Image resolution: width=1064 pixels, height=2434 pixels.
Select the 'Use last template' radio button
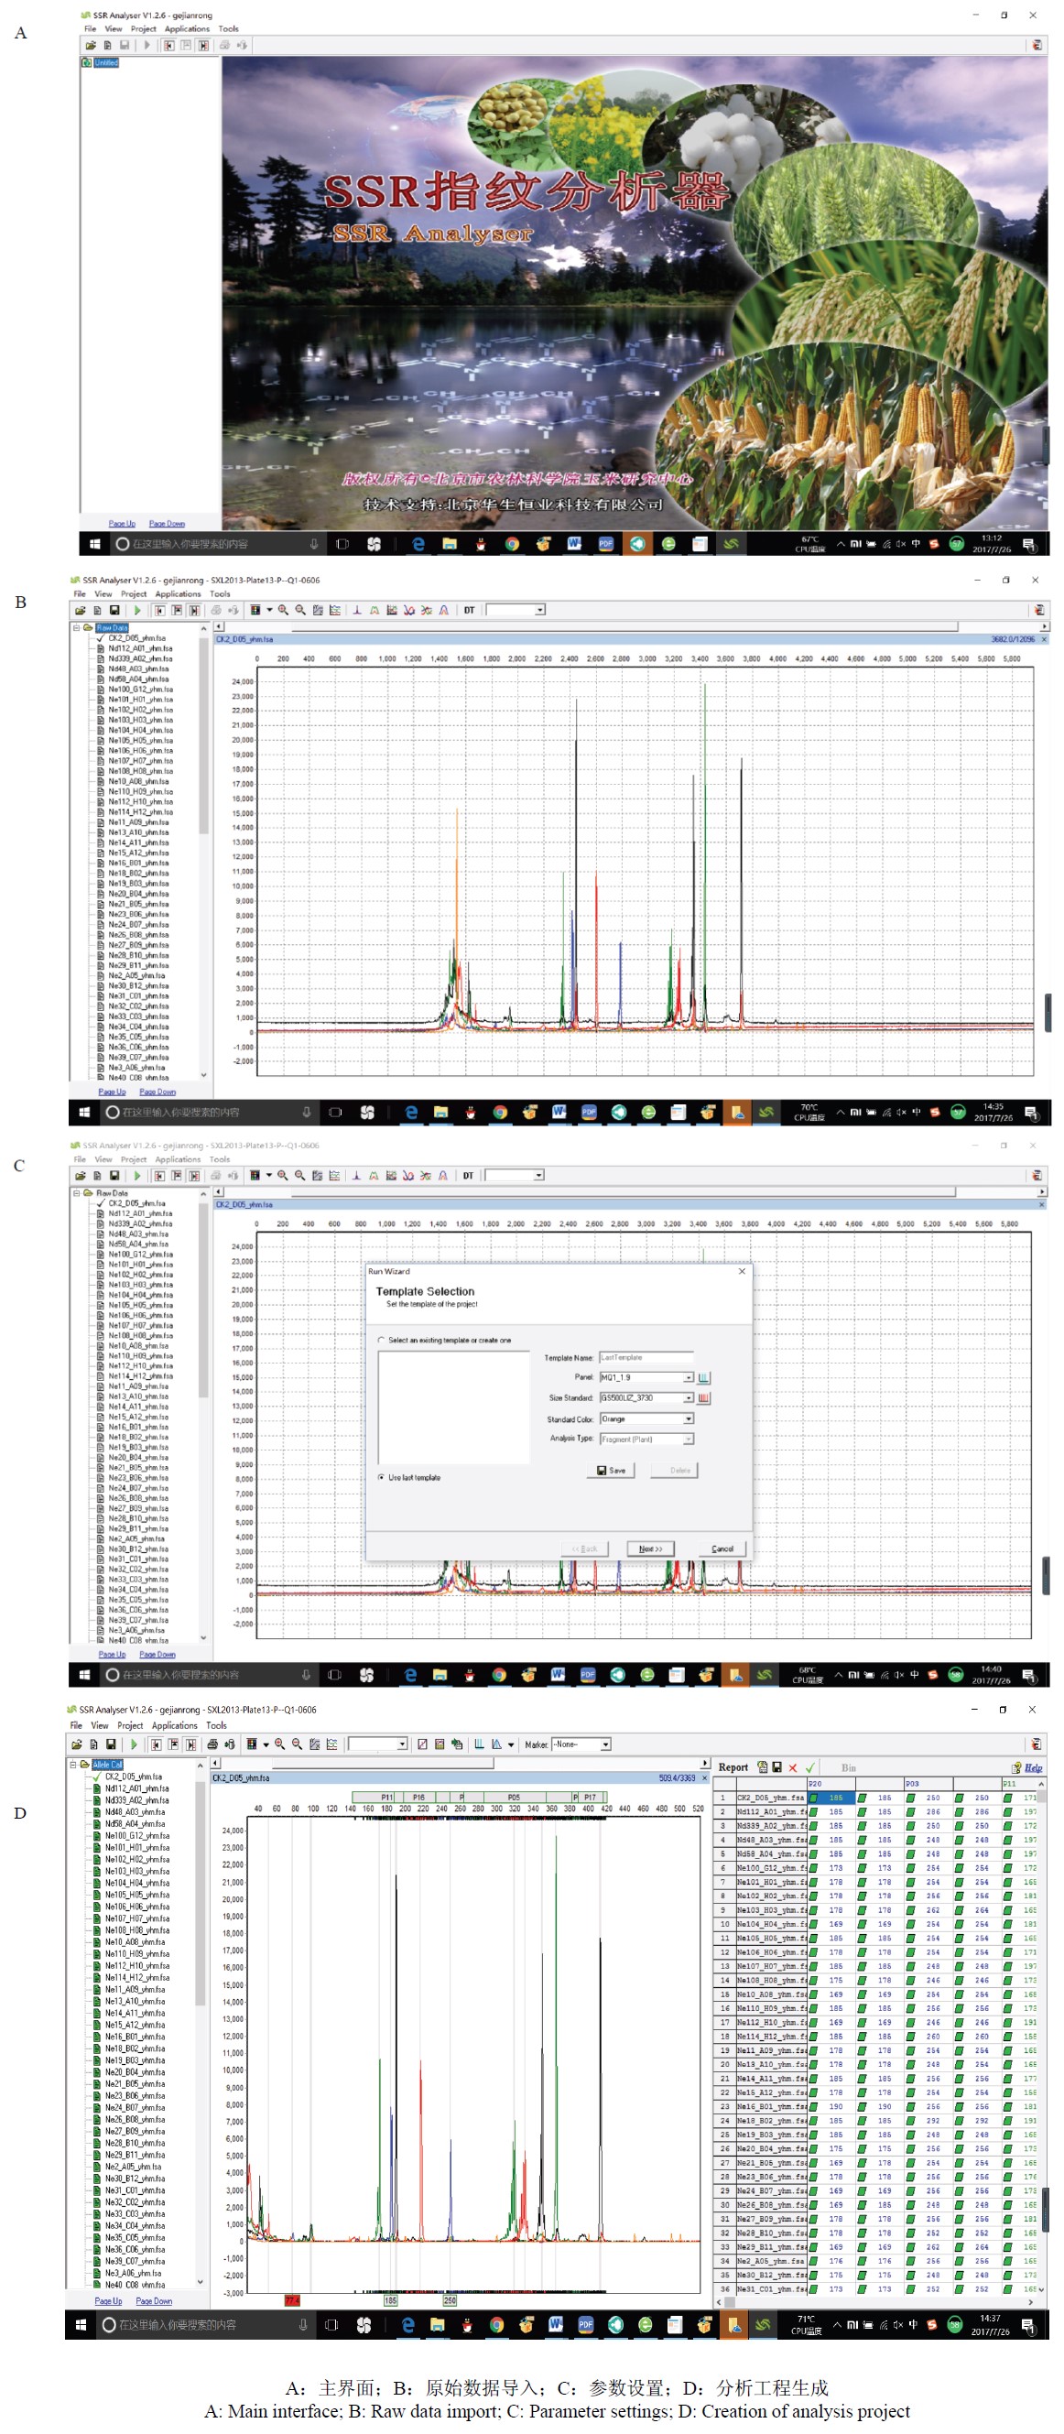tap(381, 1477)
